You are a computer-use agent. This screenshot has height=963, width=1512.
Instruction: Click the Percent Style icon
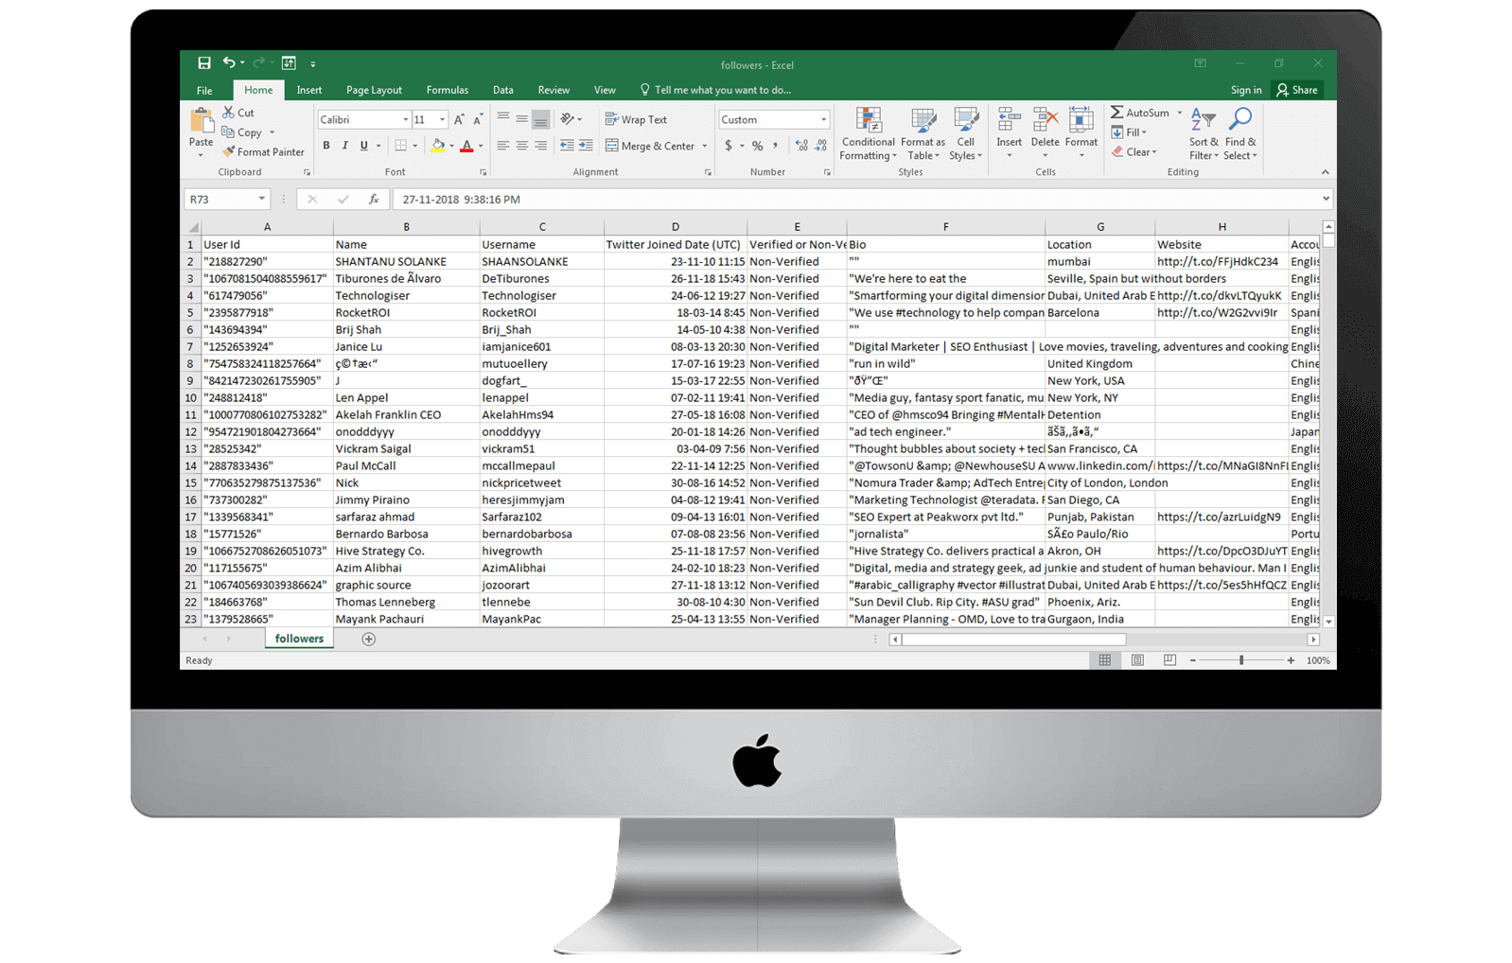tap(757, 146)
